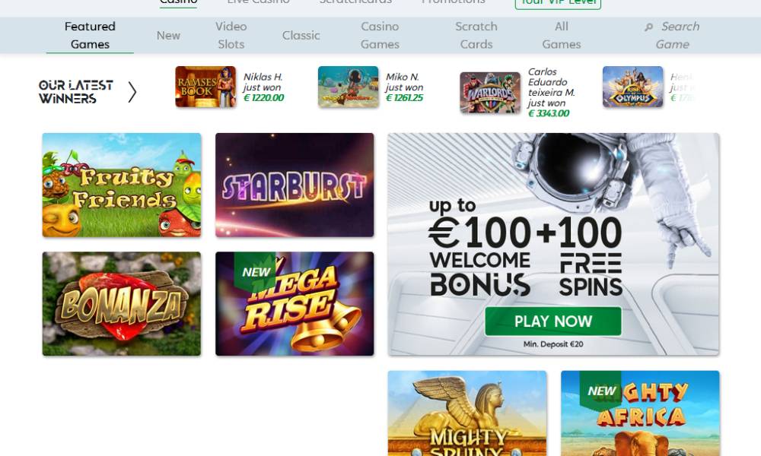Open the Classic games tab
Viewport: 761px width, 456px height.
[301, 36]
